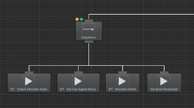Click the BT Monster Patrol label
194x108 pixels.
[x=122, y=89]
